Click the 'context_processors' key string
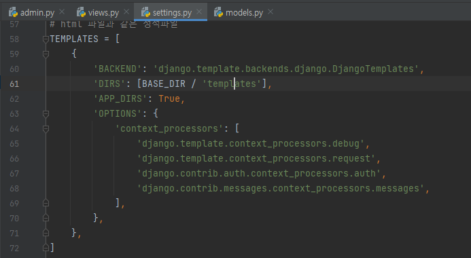The height and width of the screenshot is (258, 471). [169, 129]
